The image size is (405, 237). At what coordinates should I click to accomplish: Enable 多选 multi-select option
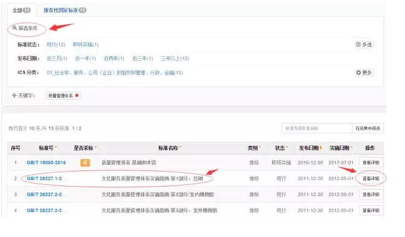click(364, 44)
